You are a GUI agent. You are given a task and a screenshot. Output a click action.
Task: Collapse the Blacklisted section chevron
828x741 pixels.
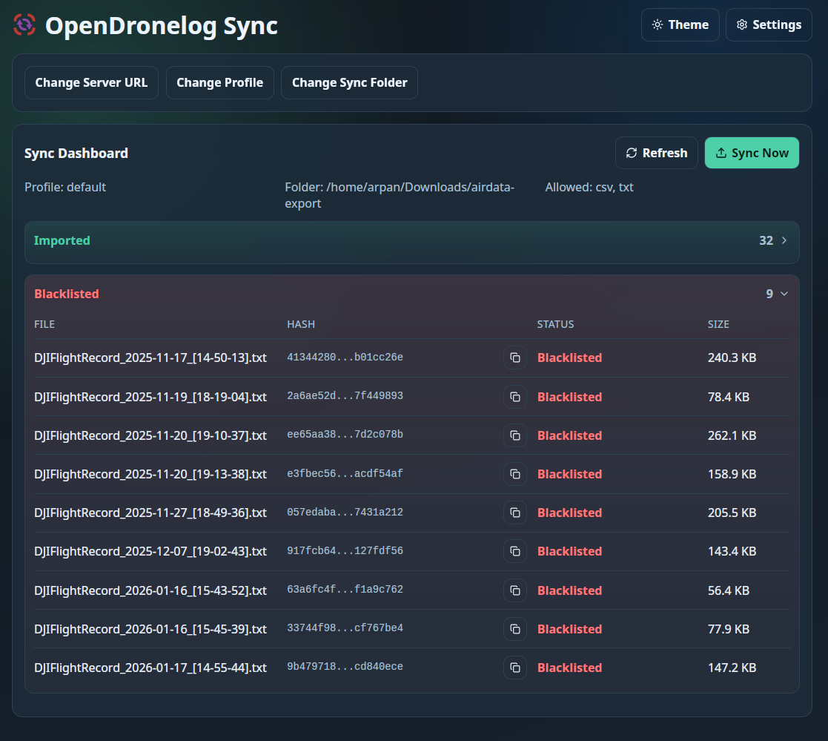point(784,294)
